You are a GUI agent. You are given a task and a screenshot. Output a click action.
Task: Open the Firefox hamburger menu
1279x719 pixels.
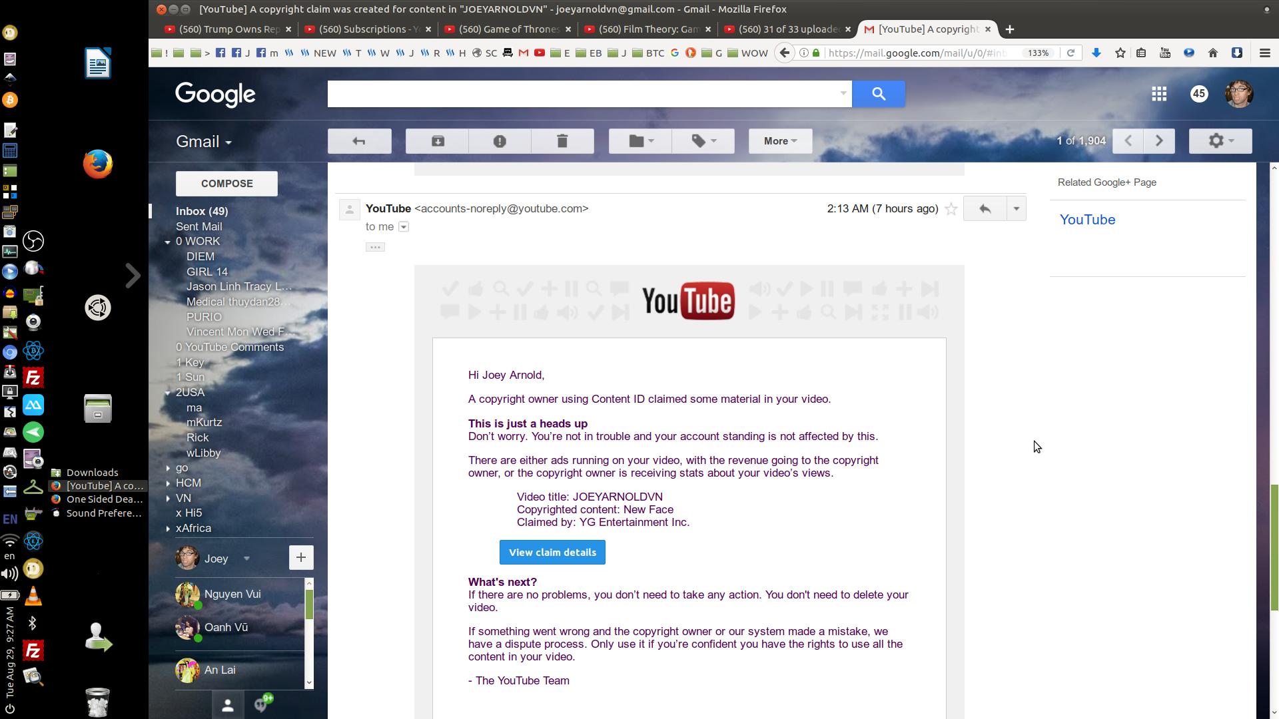[1265, 53]
